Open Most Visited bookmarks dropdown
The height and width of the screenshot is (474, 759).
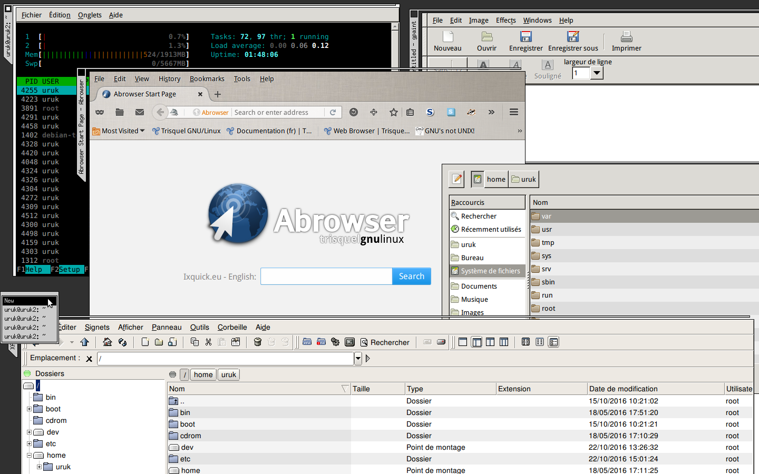pos(119,131)
